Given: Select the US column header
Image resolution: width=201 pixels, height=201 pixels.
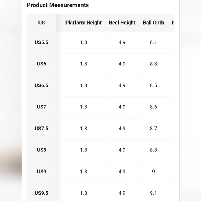Looking at the screenshot, I should (42, 23).
